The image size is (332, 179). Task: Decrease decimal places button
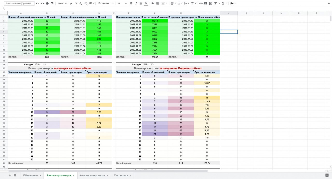coord(81,4)
